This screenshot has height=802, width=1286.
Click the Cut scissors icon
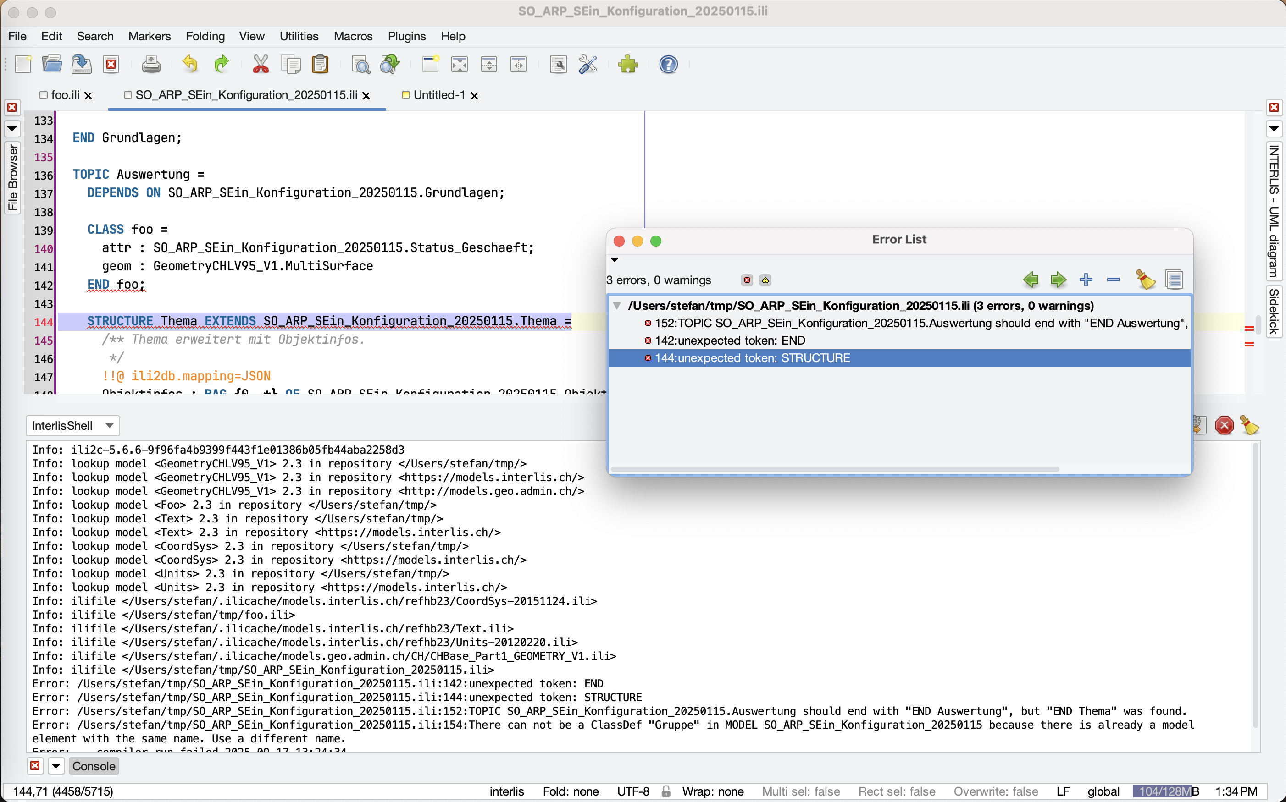point(260,64)
